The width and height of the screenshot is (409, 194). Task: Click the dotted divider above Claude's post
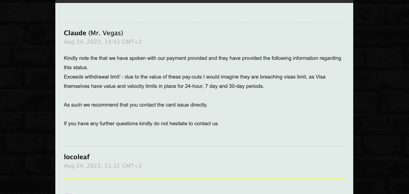coord(204,22)
